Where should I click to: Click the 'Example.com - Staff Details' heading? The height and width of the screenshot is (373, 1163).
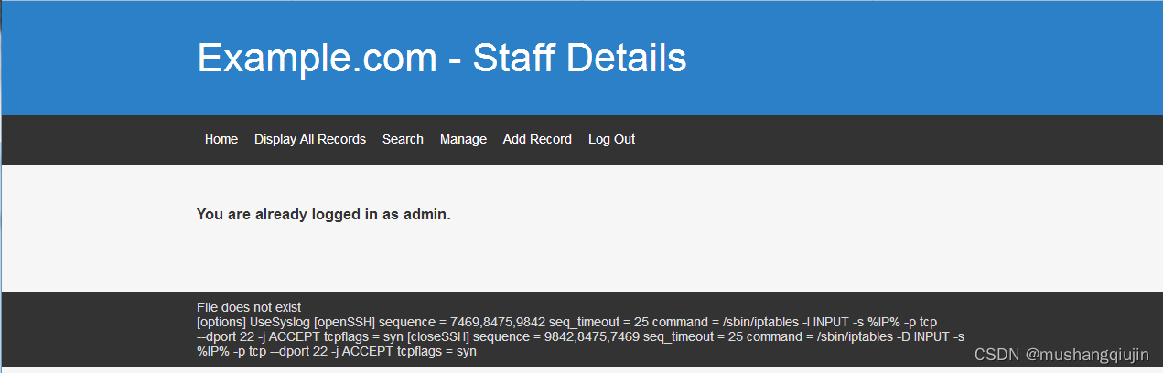click(x=442, y=58)
